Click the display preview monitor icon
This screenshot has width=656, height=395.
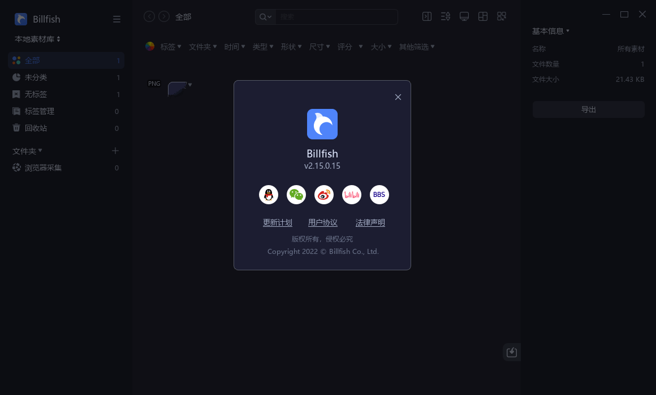coord(464,16)
